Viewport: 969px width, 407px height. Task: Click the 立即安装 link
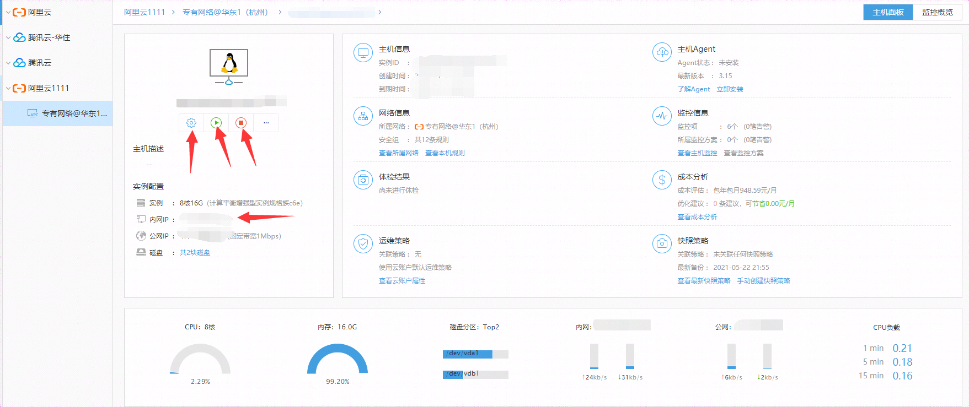click(730, 89)
